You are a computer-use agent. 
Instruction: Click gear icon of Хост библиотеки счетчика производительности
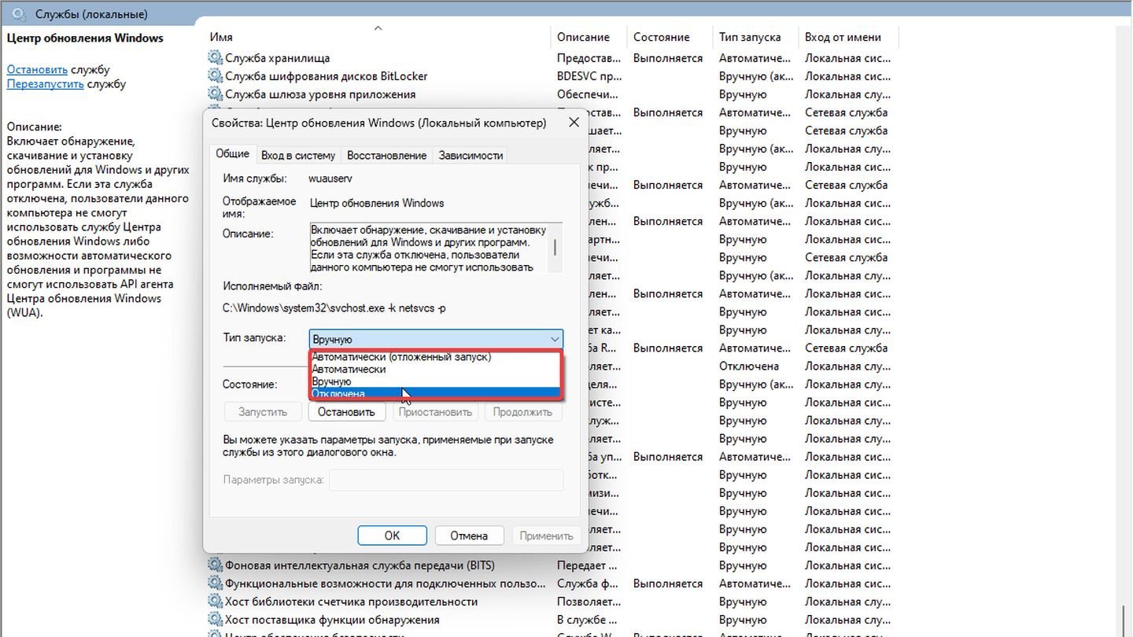[x=215, y=601]
